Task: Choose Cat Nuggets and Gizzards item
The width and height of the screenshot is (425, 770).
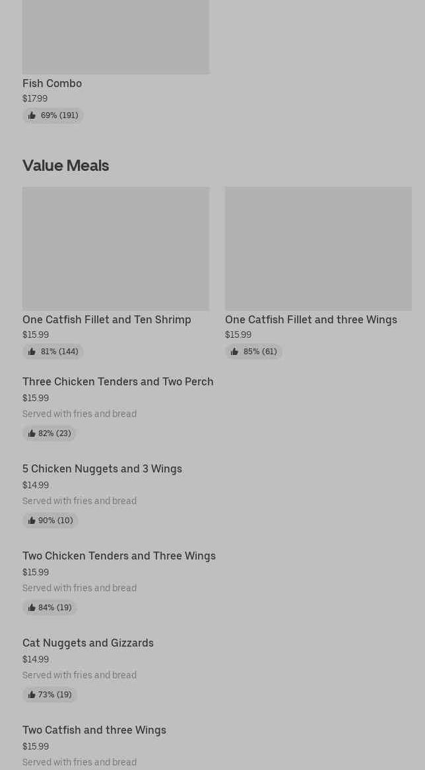Action: pos(88,643)
